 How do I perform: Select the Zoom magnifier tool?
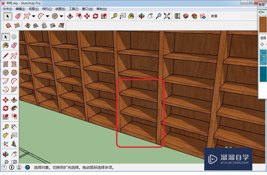[158, 16]
